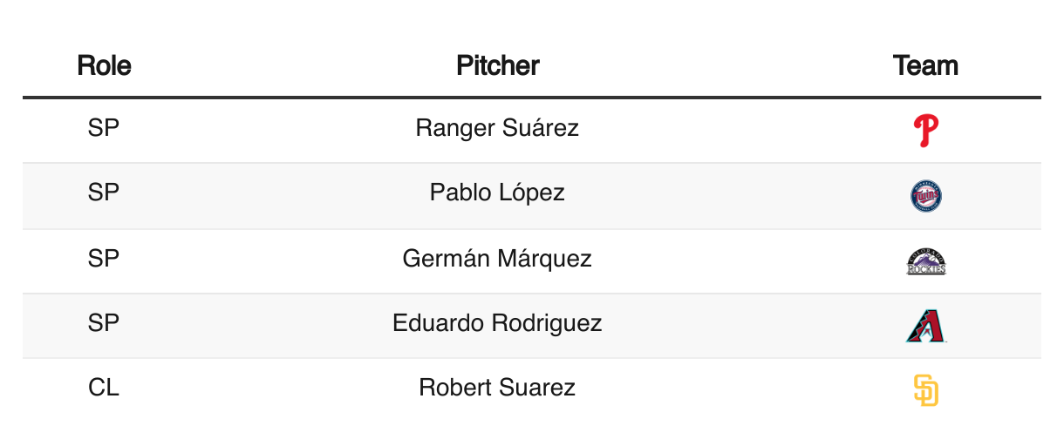Click the CL role cell
This screenshot has height=446, width=1064.
coord(104,388)
